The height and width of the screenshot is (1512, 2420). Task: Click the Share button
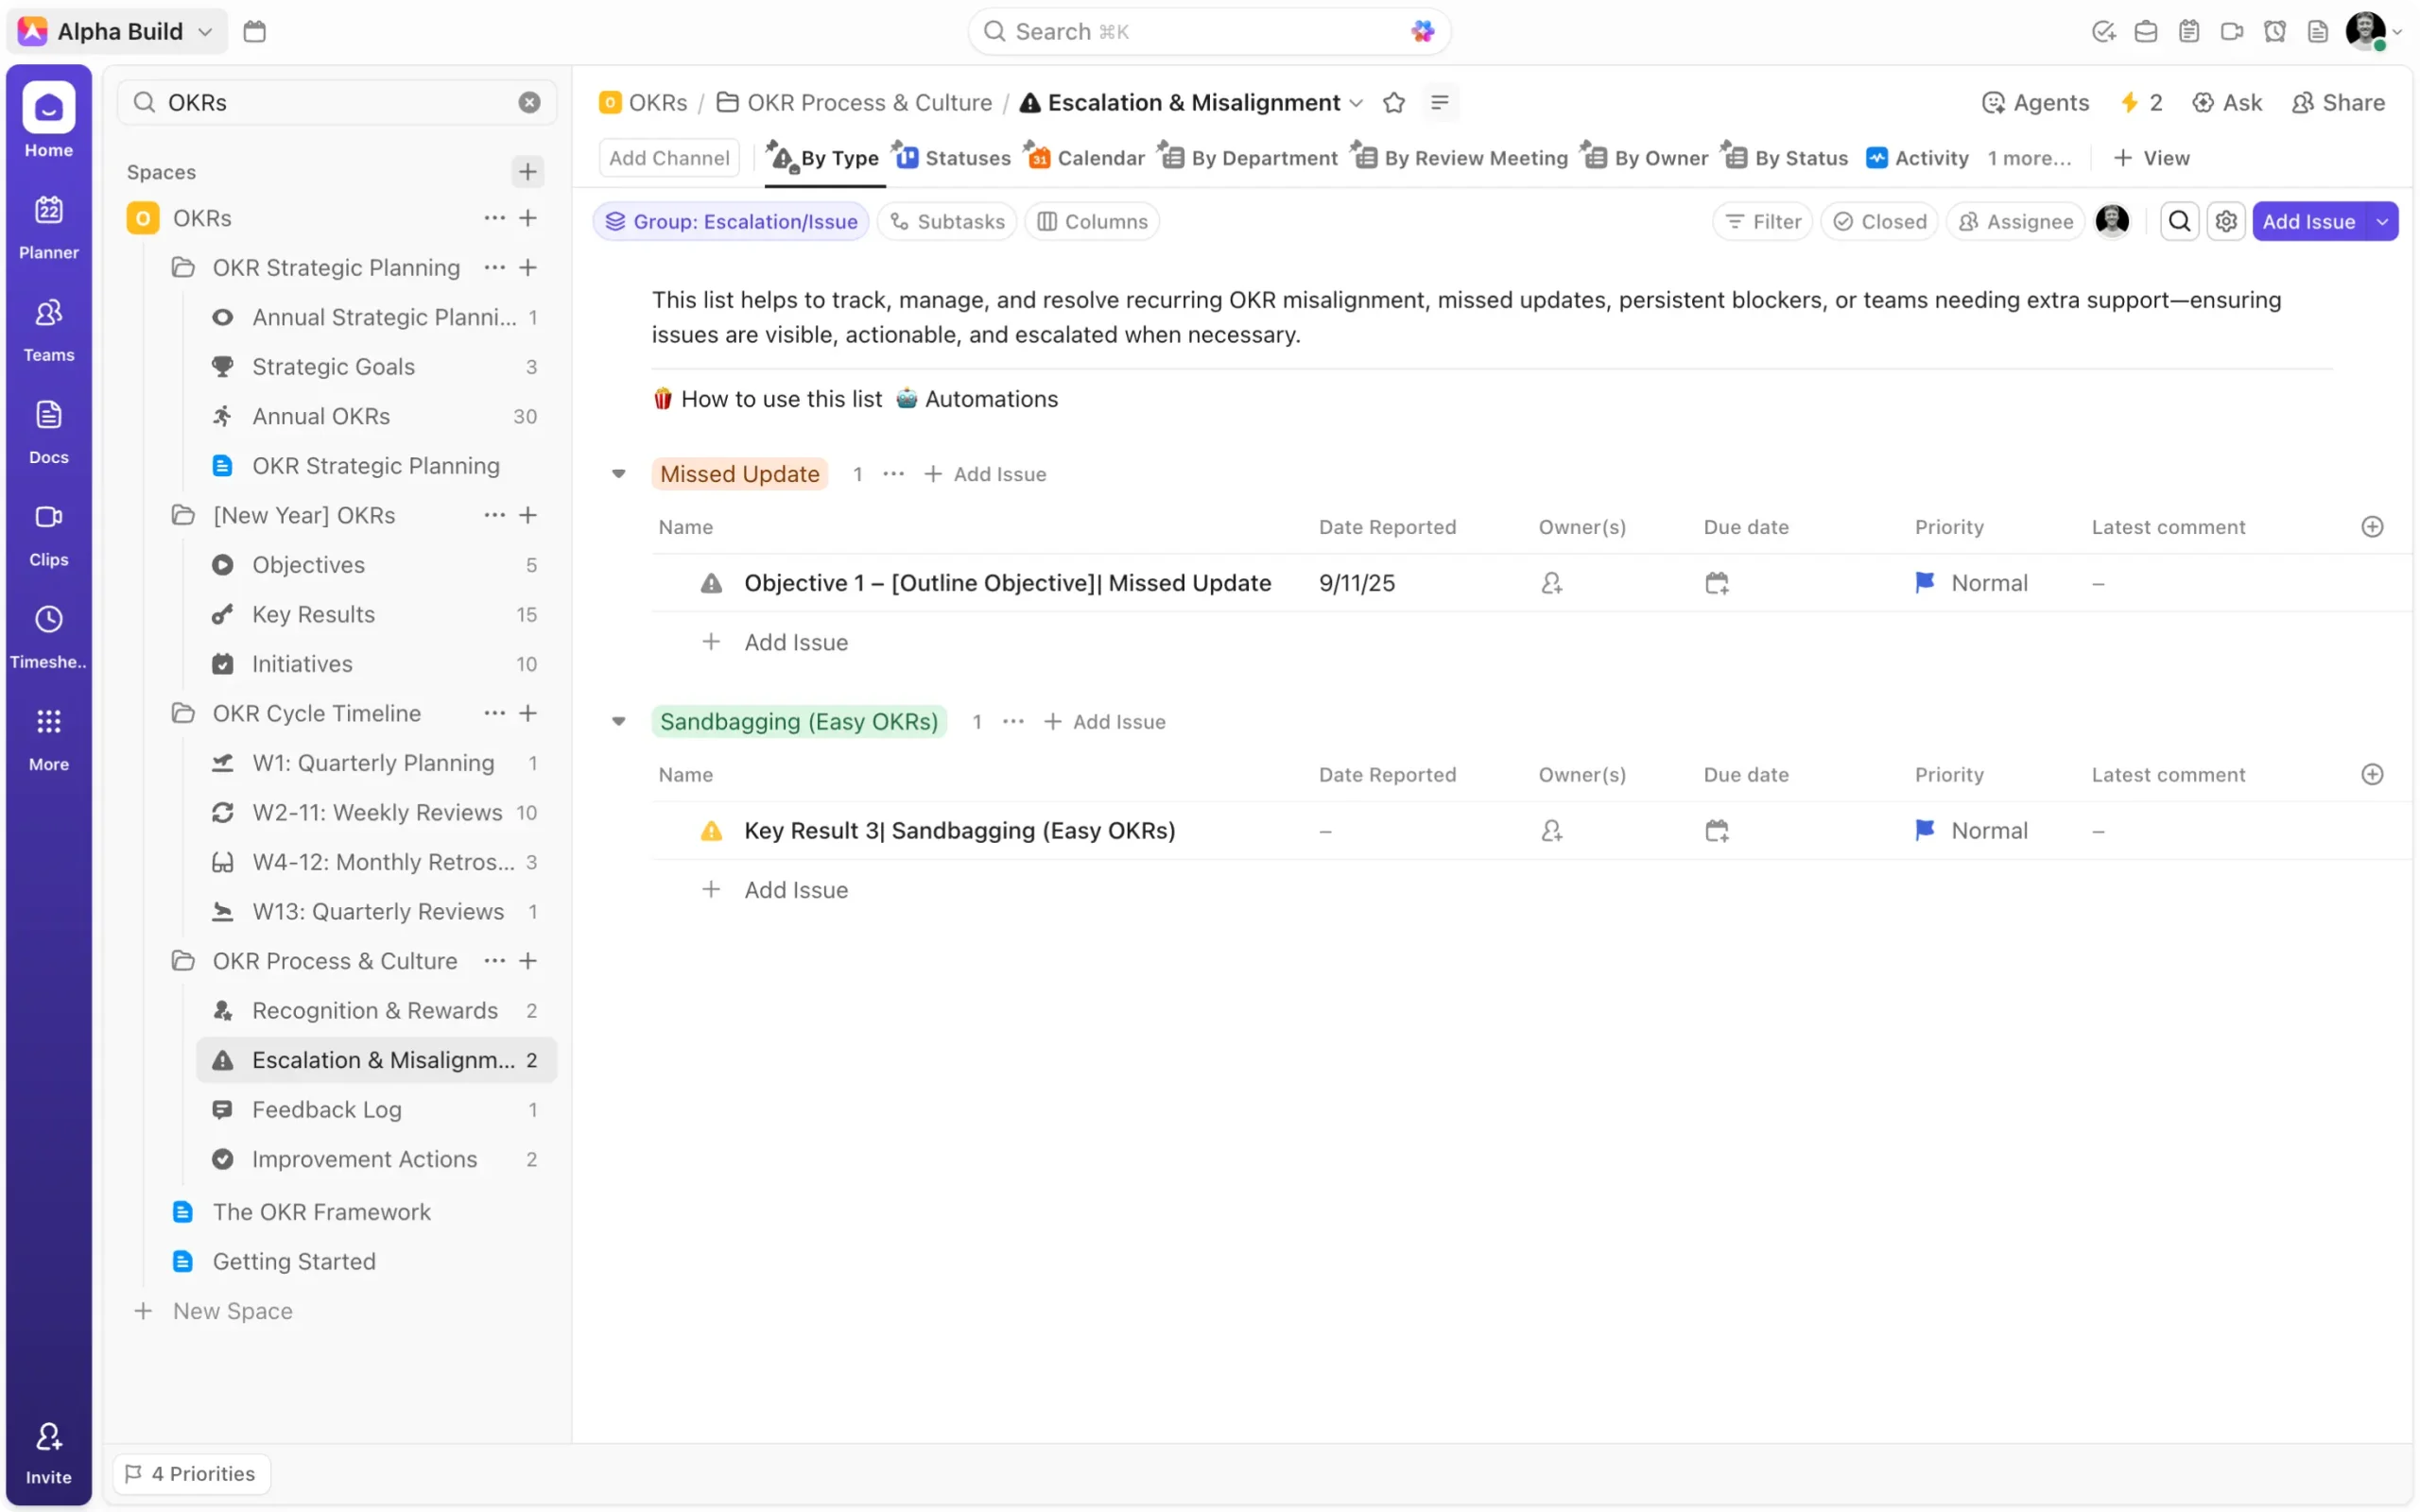[2337, 102]
